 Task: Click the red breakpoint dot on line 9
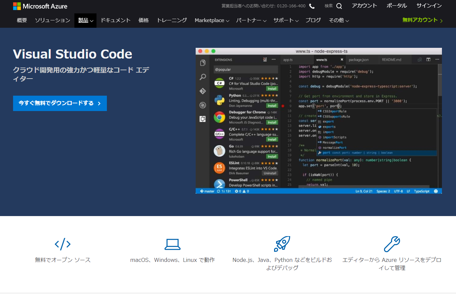(x=283, y=106)
